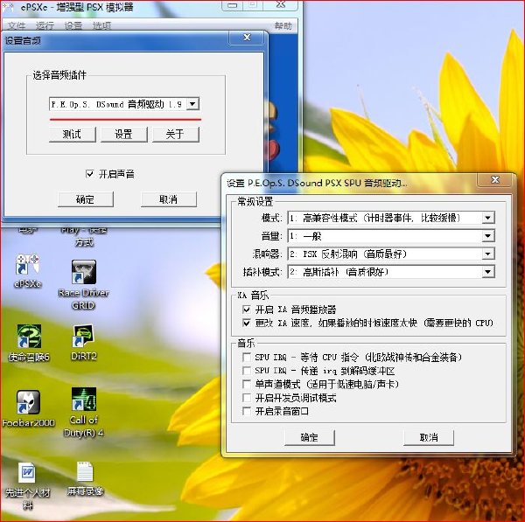Uncheck 开启 XA 音频播放器 option
This screenshot has width=525, height=522.
tap(247, 310)
